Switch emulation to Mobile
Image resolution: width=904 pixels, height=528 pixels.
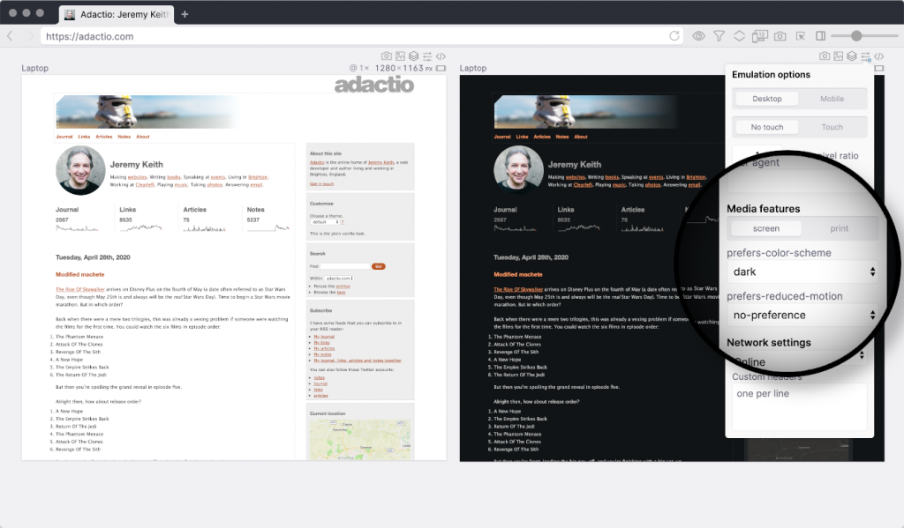point(832,99)
